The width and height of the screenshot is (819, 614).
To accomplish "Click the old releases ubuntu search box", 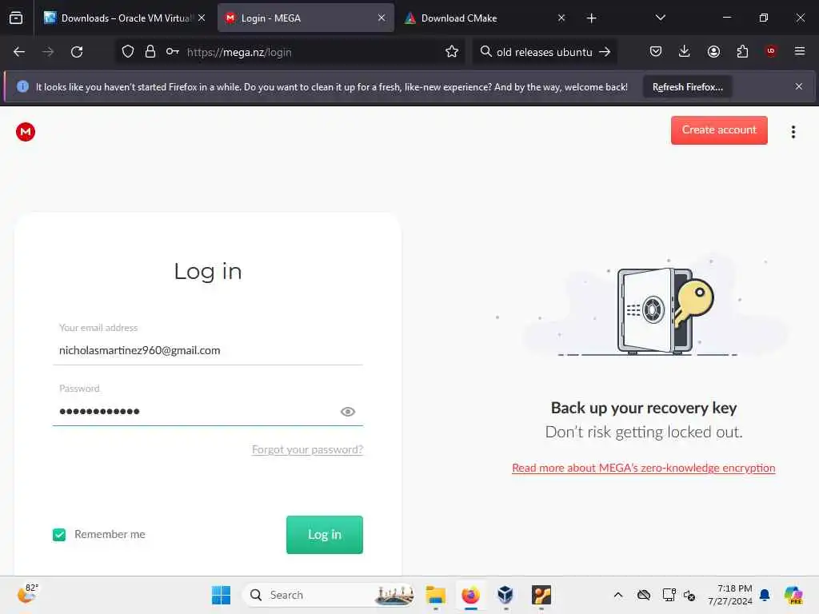I will 544,52.
